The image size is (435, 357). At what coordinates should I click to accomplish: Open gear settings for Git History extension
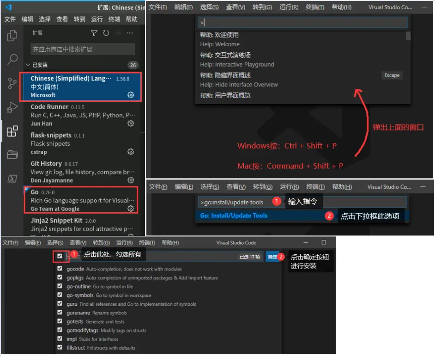pyautogui.click(x=131, y=180)
